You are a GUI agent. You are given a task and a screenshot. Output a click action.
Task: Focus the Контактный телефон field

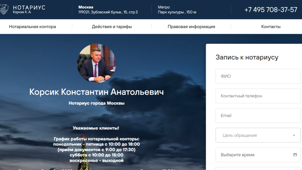[258, 96]
